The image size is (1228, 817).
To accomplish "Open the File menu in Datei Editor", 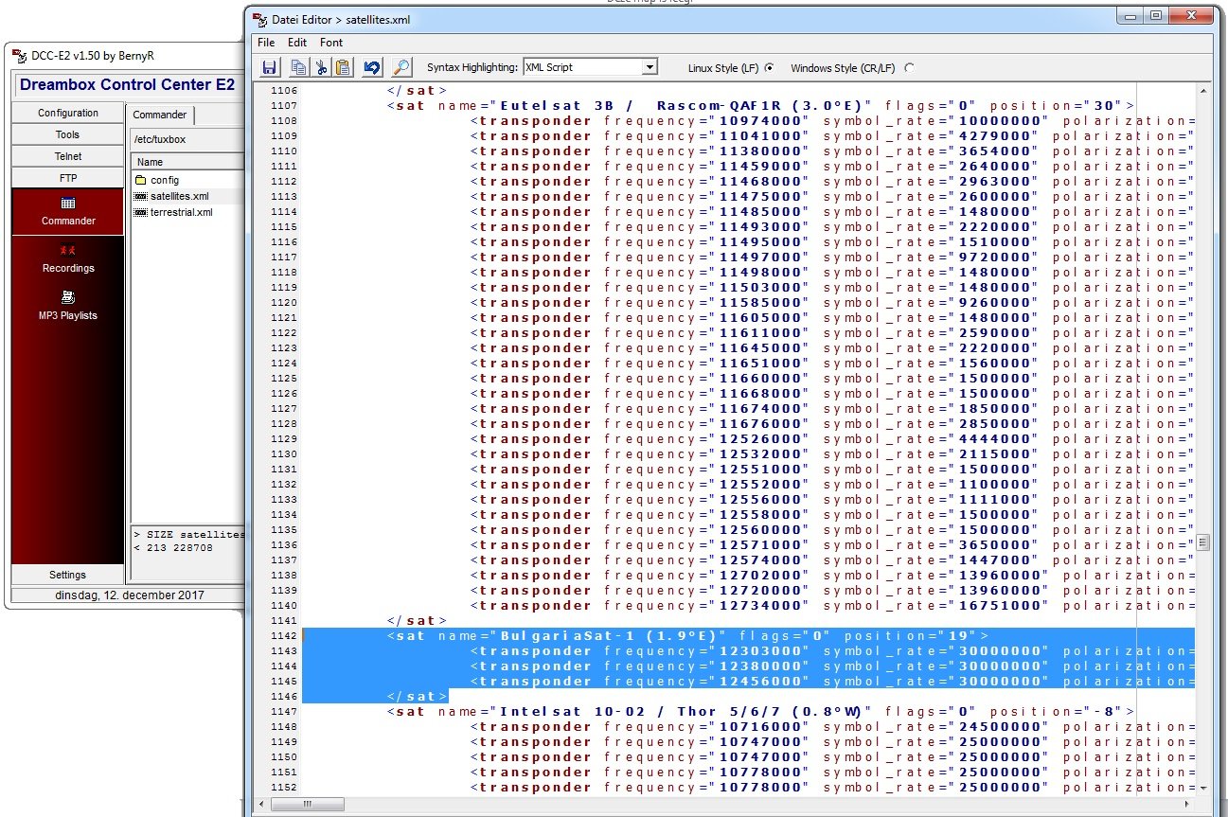I will click(x=266, y=43).
